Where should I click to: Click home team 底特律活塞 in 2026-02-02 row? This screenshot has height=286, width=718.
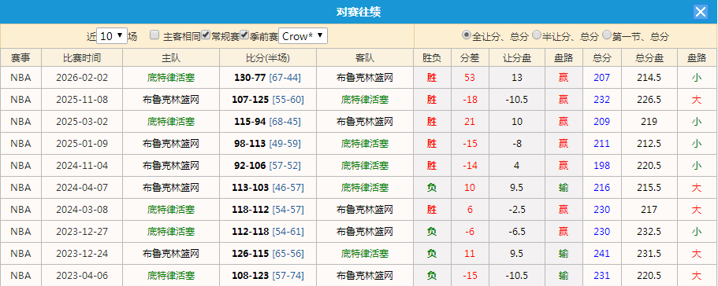click(171, 78)
